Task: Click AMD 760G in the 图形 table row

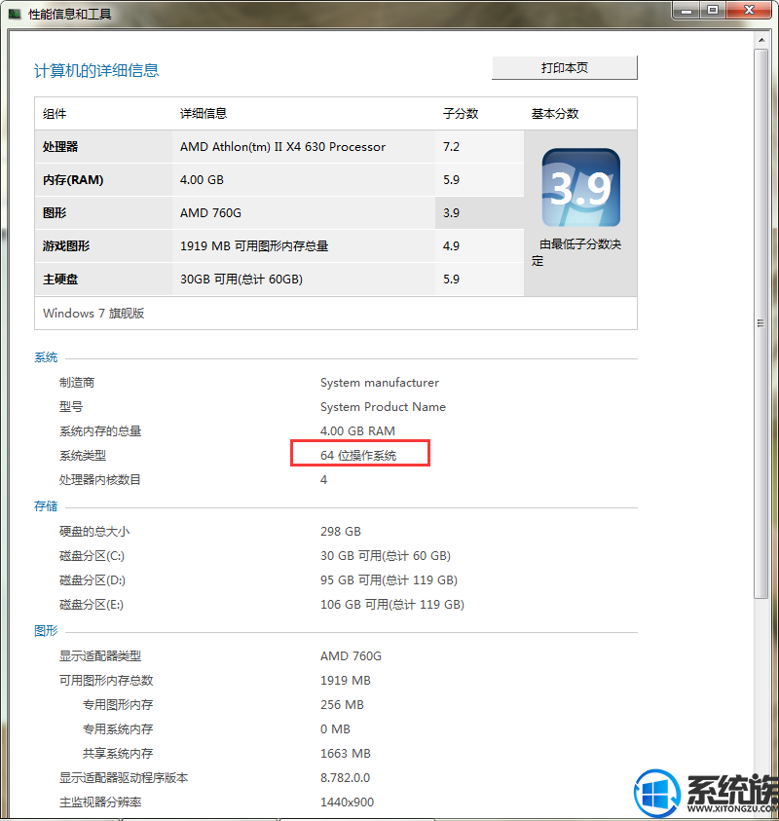Action: 210,212
